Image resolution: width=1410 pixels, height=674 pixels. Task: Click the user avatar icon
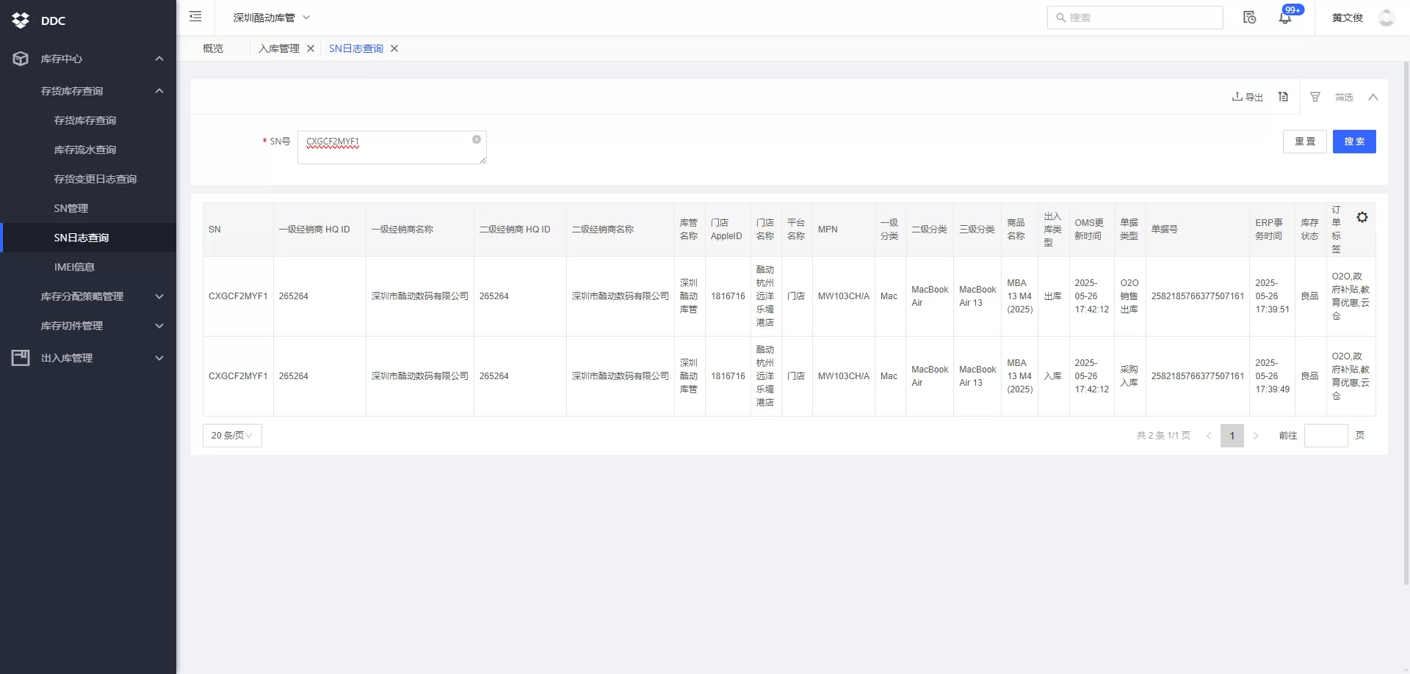click(x=1386, y=18)
